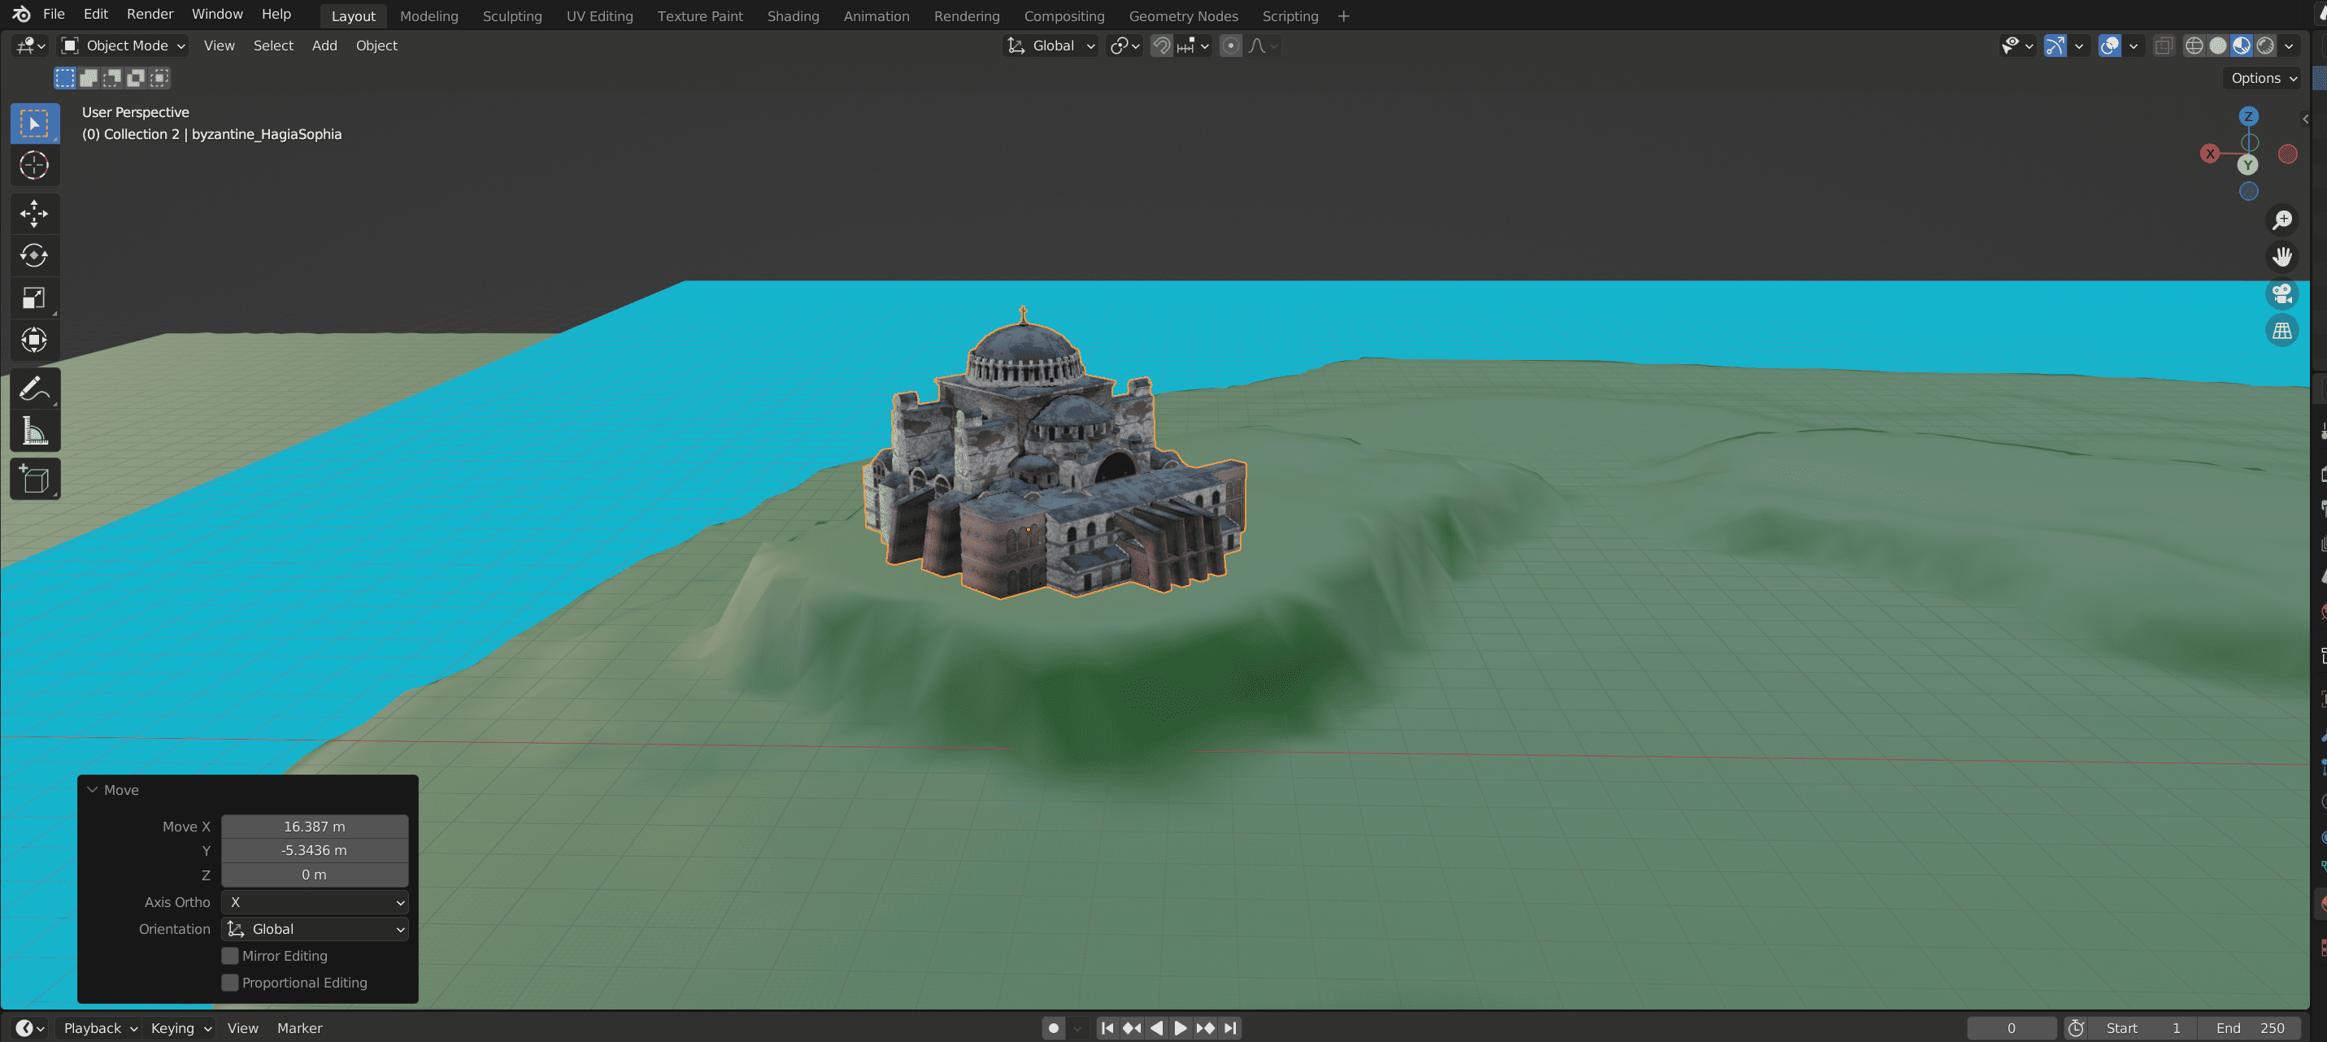2327x1042 pixels.
Task: Switch to the Shading workspace tab
Action: [792, 16]
